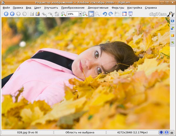This screenshot has height=136, width=176.
Task: Expand the 19% zoom level dropdown
Action: (80, 14)
